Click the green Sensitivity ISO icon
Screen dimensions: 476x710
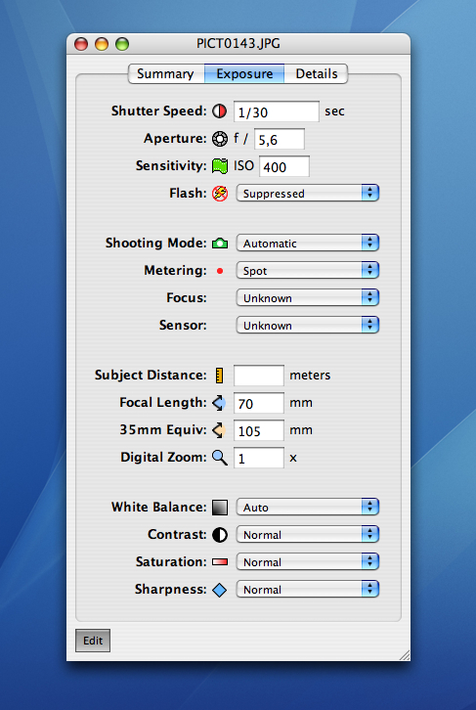coord(220,166)
